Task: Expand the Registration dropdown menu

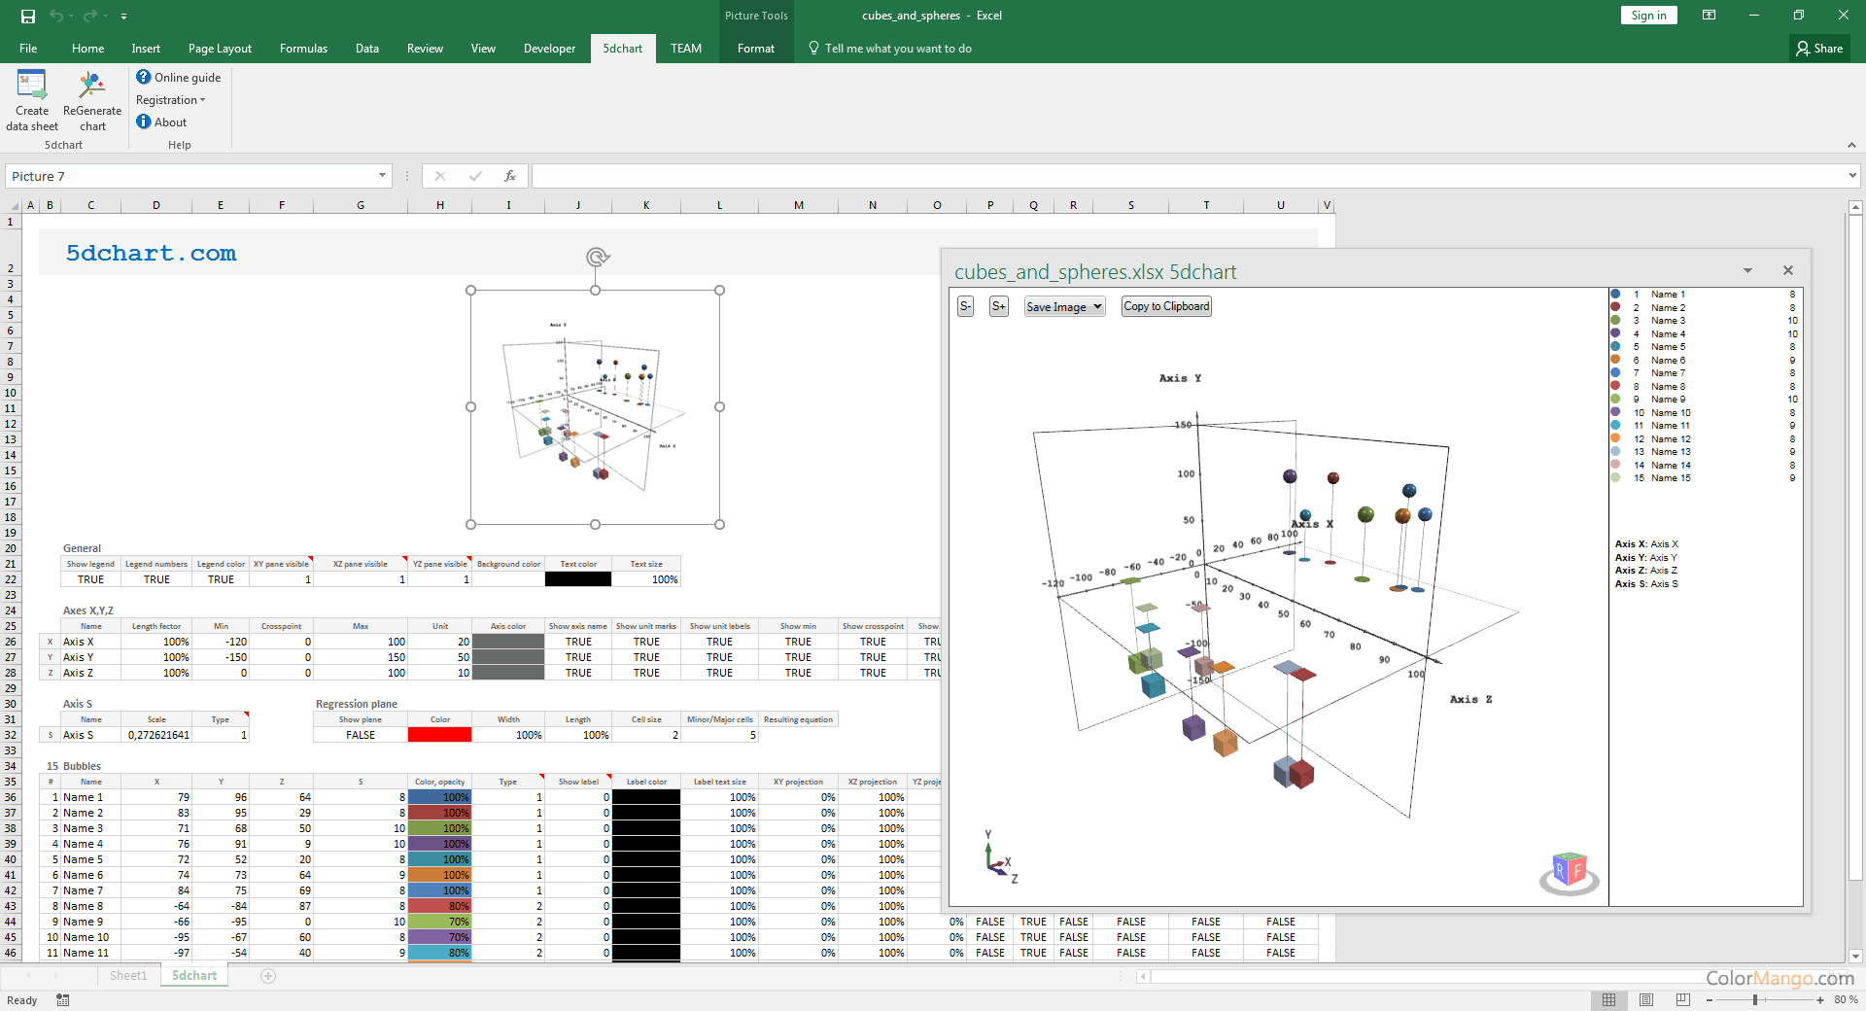Action: point(171,100)
